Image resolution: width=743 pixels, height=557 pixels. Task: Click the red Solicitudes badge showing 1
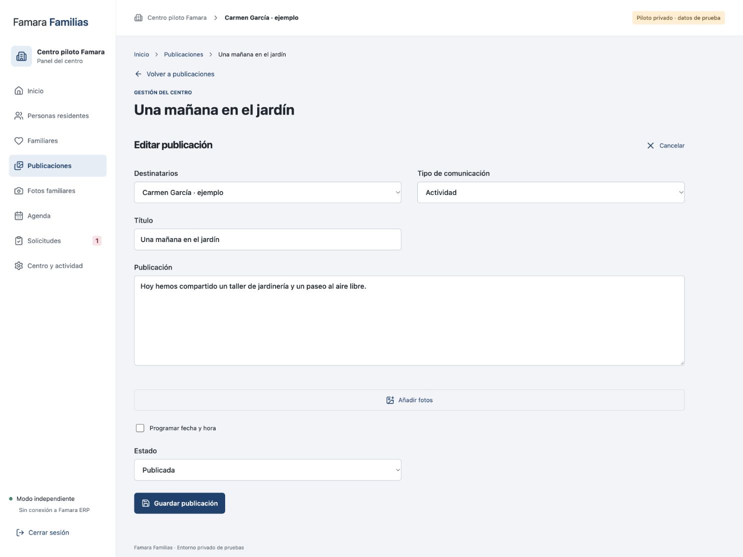click(x=97, y=240)
